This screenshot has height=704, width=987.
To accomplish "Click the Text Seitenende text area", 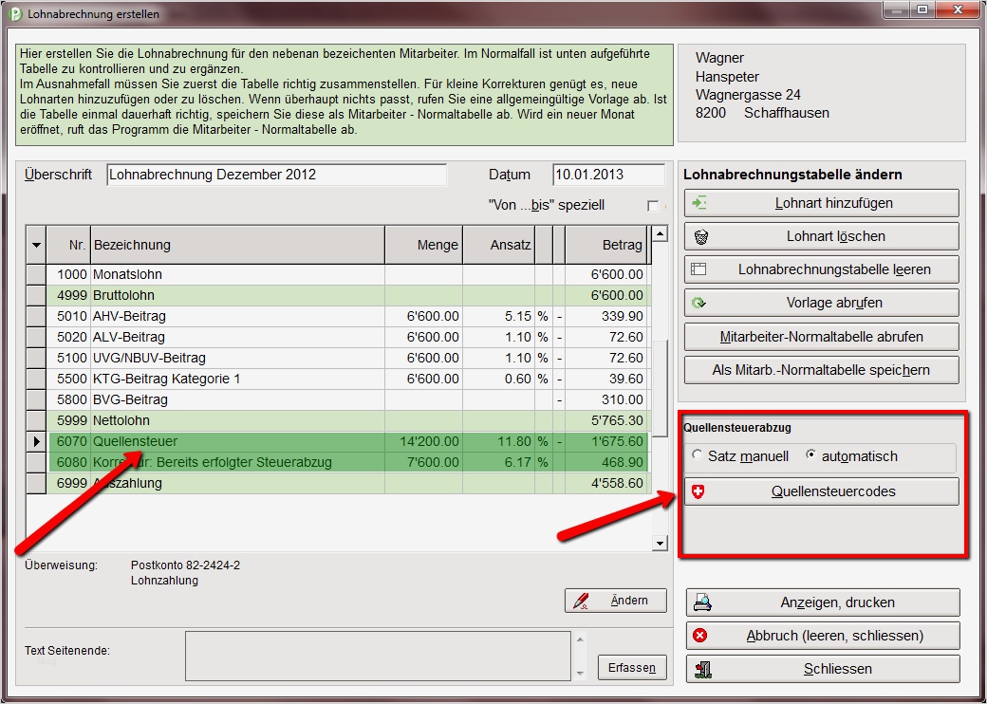I will 379,657.
